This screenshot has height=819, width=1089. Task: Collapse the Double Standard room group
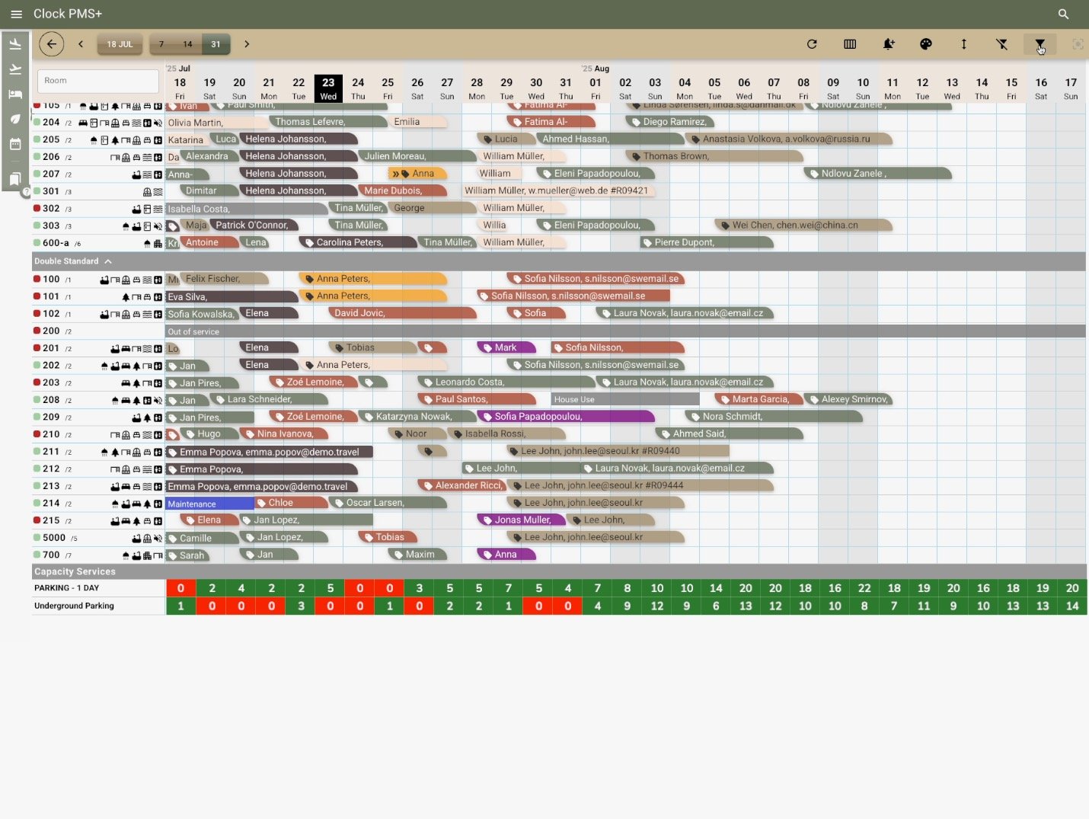tap(108, 261)
